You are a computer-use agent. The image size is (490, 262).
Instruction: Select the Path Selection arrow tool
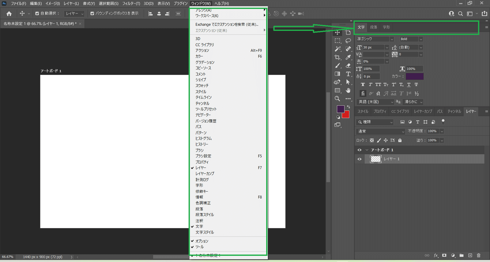pos(348,82)
